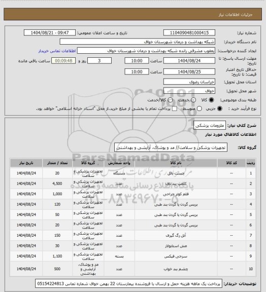Select the جزیی purchase type radio

click(x=220, y=108)
